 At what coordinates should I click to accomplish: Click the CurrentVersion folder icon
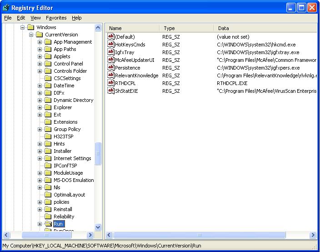click(x=39, y=35)
